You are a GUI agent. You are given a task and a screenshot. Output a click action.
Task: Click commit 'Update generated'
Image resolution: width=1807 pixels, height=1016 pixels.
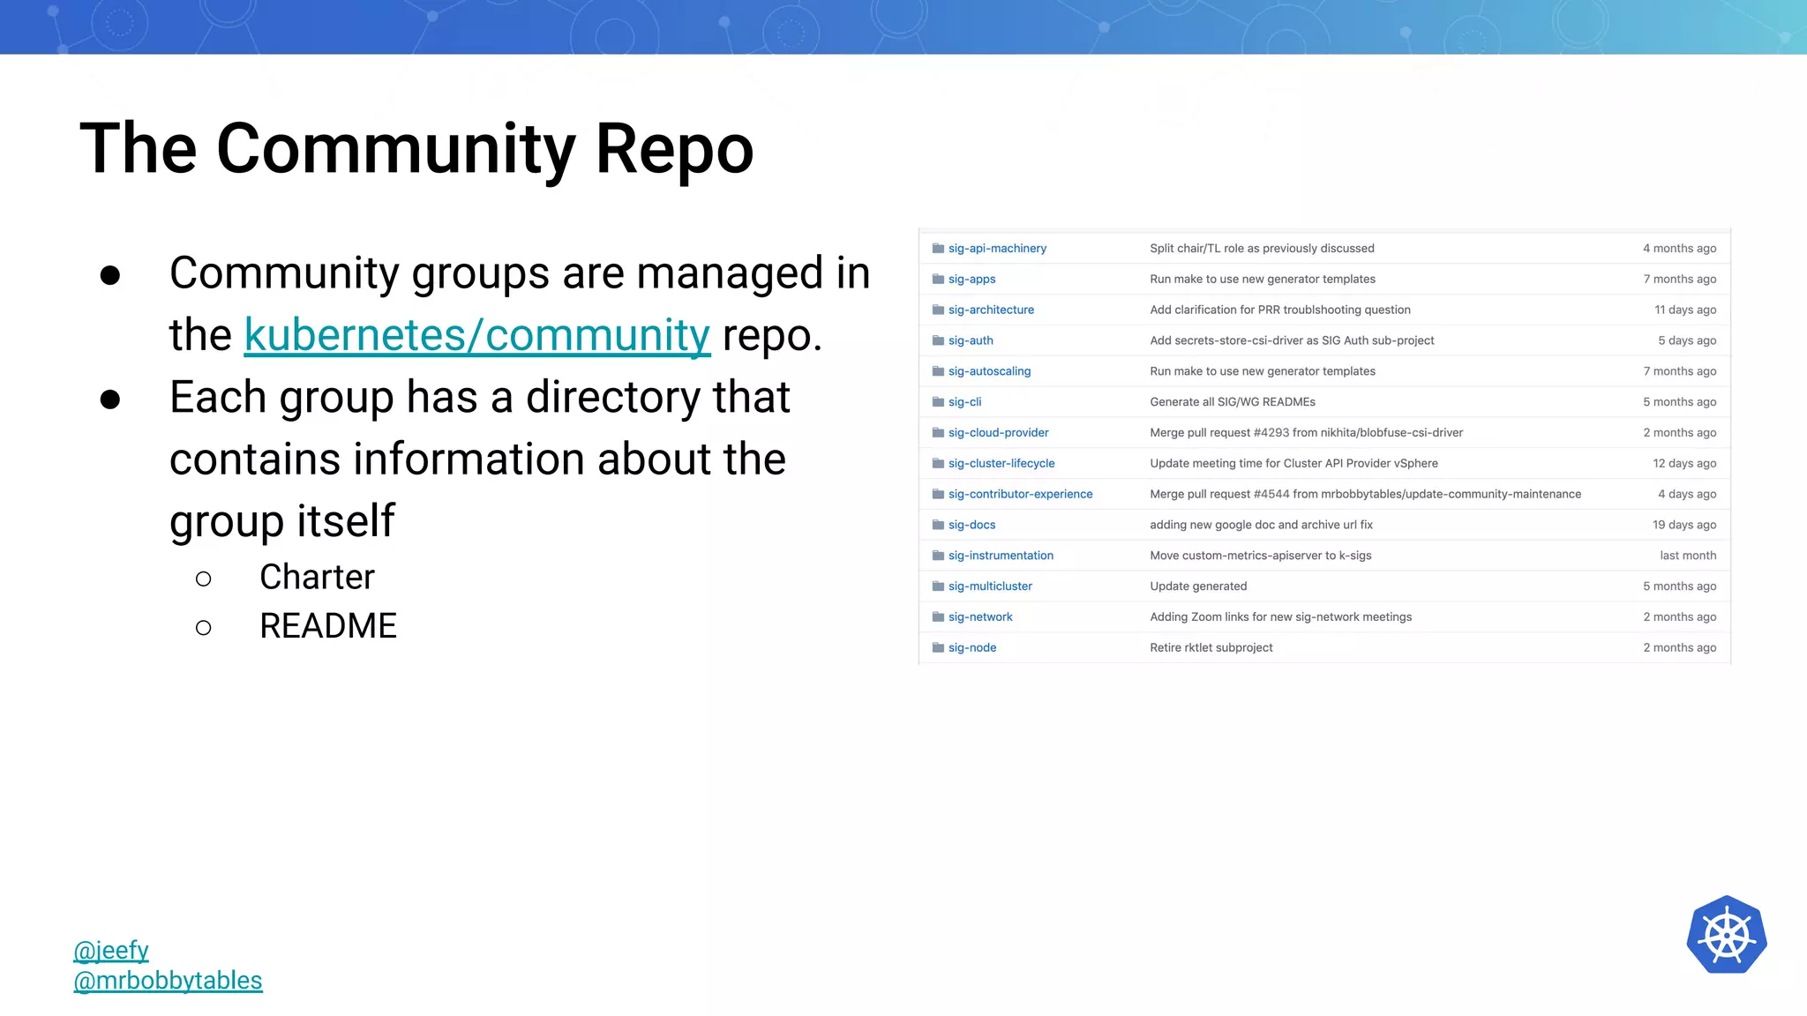pyautogui.click(x=1198, y=586)
